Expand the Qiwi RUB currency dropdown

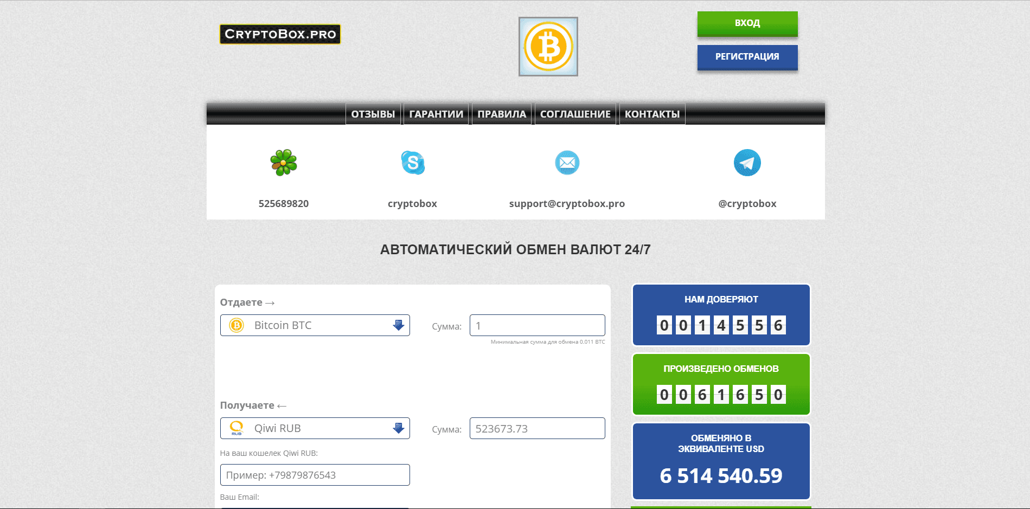coord(315,428)
